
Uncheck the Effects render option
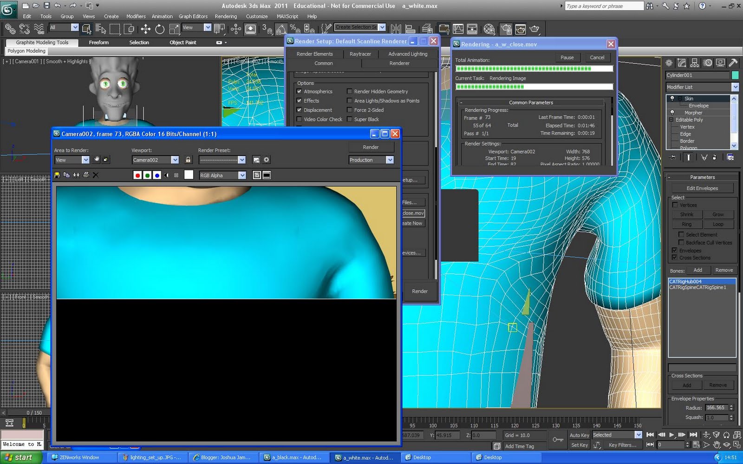click(x=299, y=101)
